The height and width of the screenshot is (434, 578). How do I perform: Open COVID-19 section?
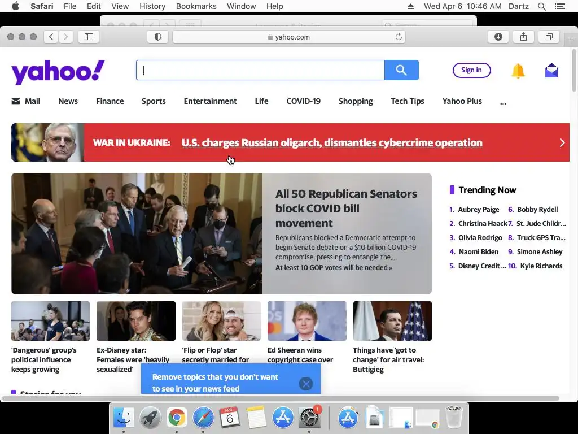(x=303, y=101)
